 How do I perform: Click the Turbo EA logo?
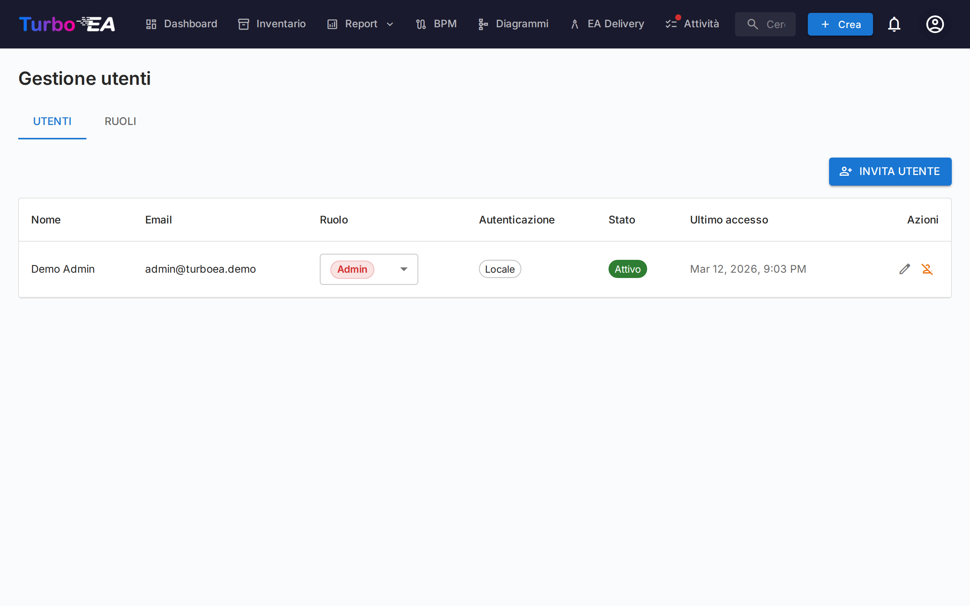click(67, 24)
